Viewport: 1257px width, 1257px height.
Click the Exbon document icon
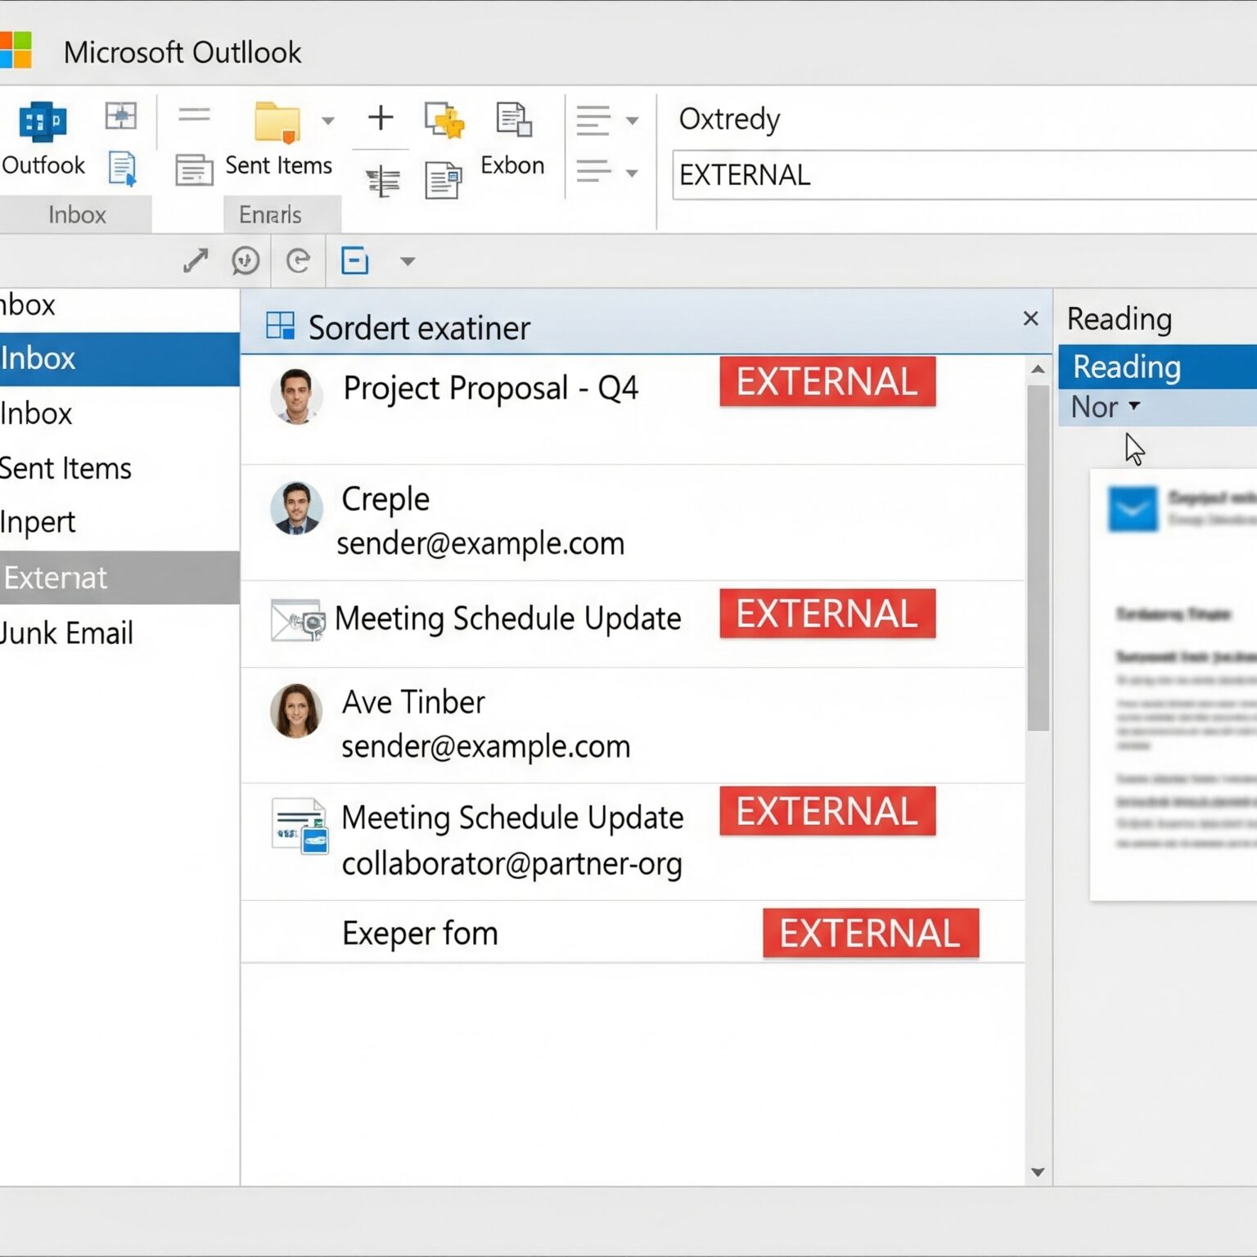tap(513, 119)
